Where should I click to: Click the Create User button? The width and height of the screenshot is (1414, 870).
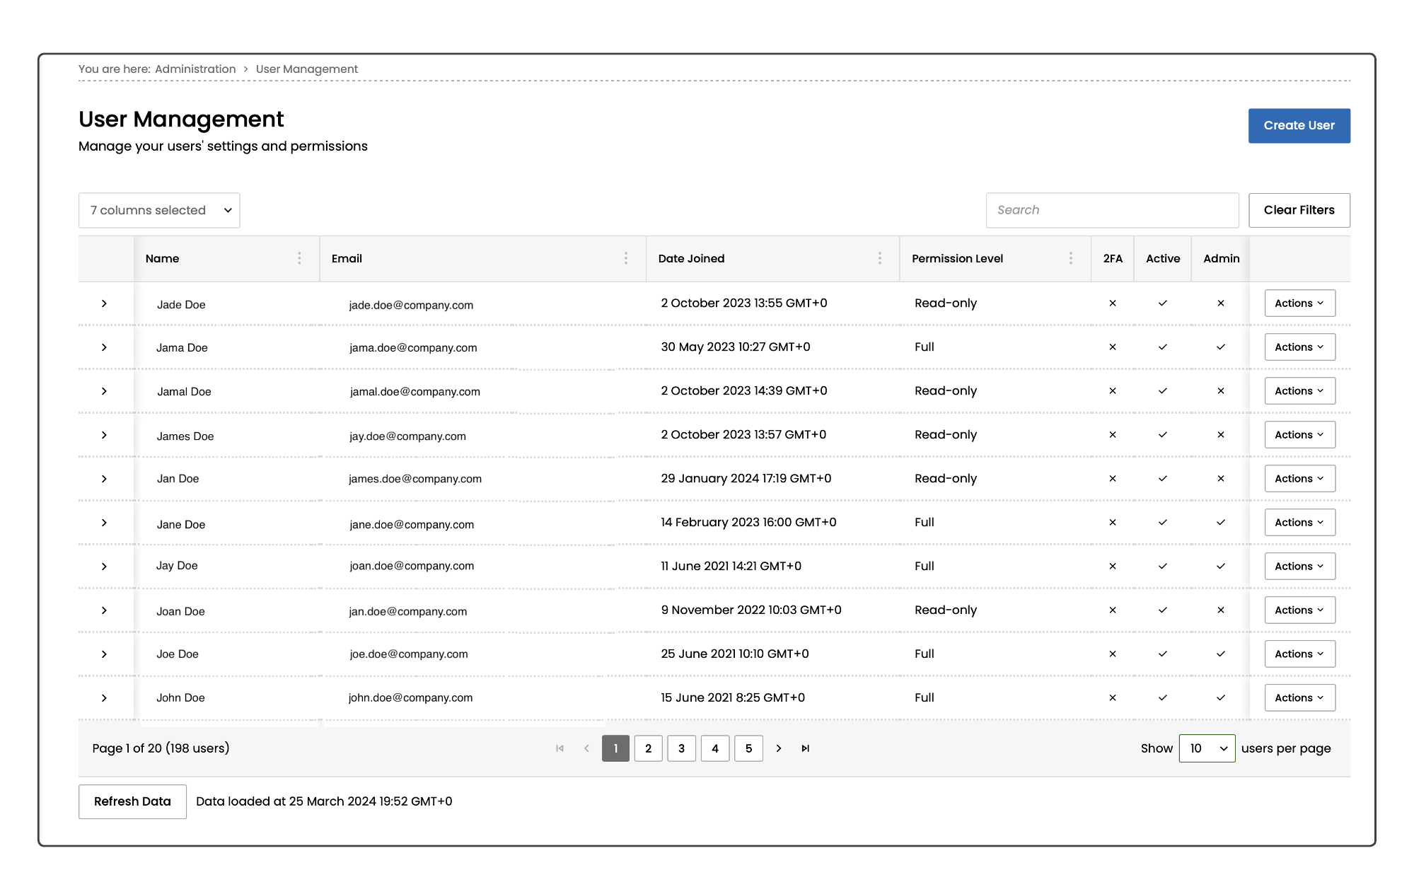1299,125
